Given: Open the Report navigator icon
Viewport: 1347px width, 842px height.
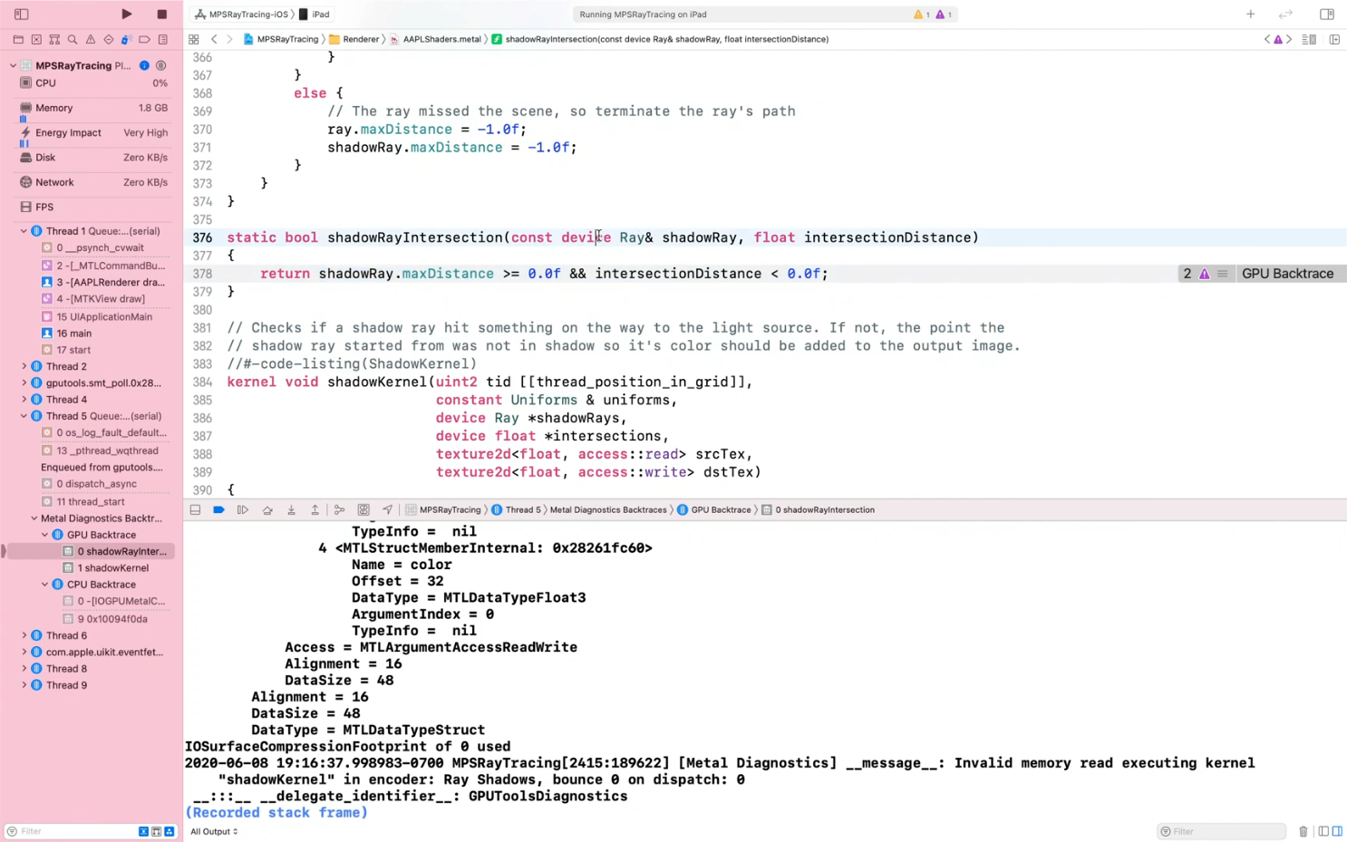Looking at the screenshot, I should coord(163,40).
